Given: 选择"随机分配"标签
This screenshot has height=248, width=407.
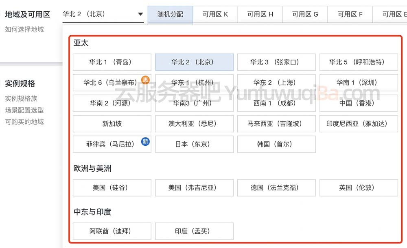Looking at the screenshot, I should point(170,13).
